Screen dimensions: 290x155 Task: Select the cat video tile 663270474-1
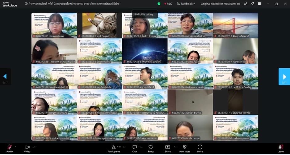[x=99, y=25]
